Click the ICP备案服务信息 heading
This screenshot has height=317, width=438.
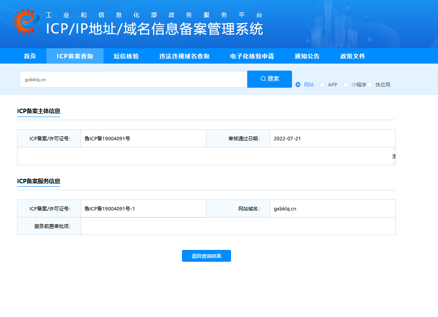point(39,181)
